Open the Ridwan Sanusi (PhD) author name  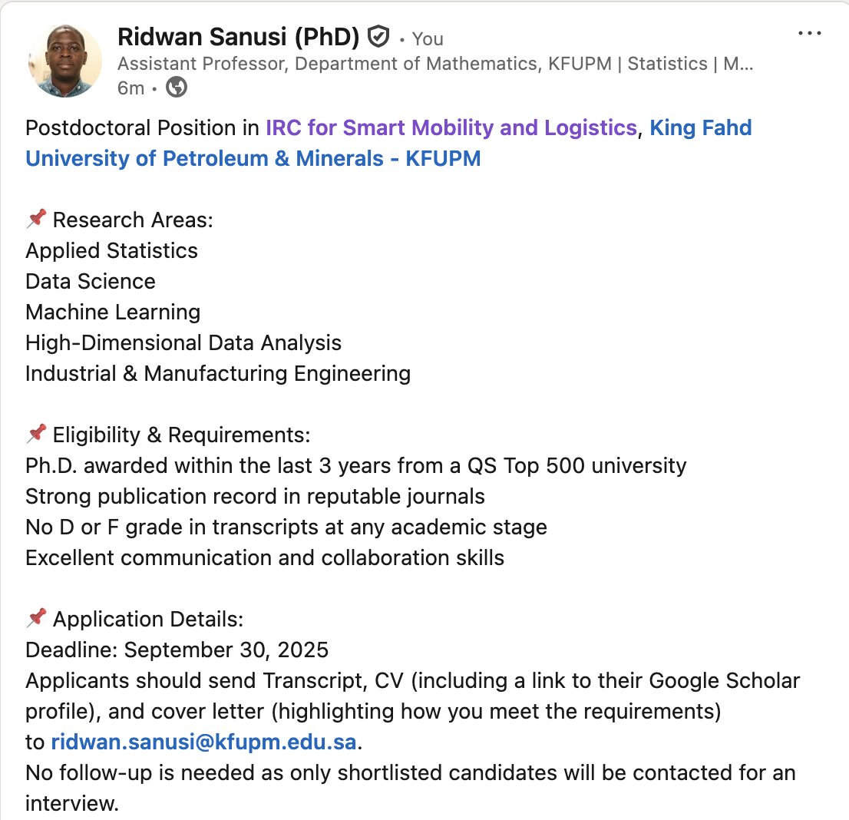click(238, 37)
